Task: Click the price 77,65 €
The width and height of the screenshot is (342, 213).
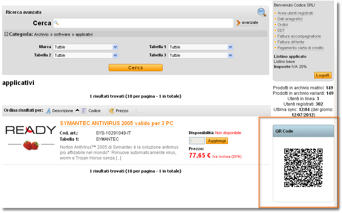Action: (x=199, y=156)
